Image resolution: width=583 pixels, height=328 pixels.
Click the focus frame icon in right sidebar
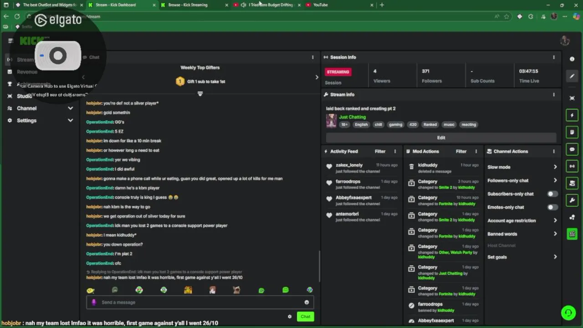(572, 98)
